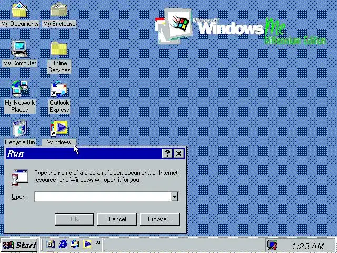This screenshot has width=337, height=253.
Task: Open the Start menu
Action: pos(19,245)
